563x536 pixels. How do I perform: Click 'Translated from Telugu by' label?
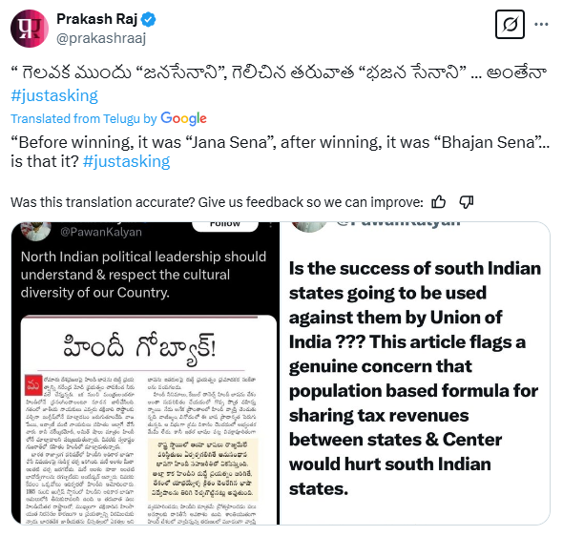coord(84,119)
